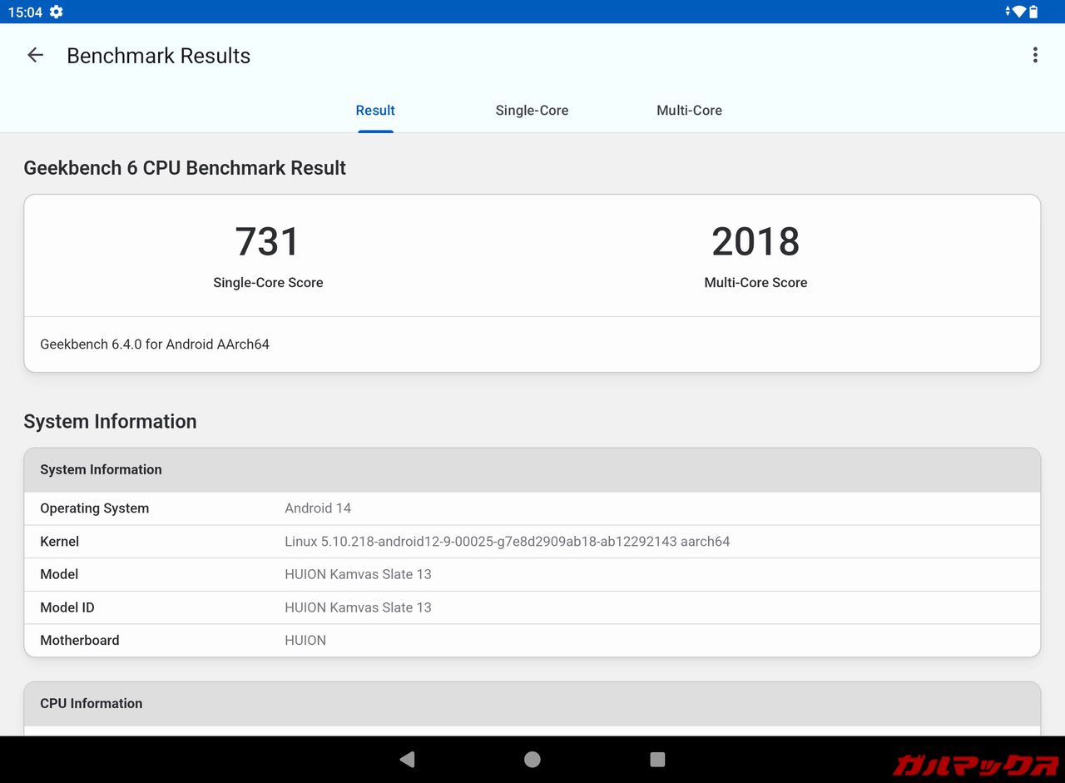The height and width of the screenshot is (783, 1065).
Task: Select the Kernel version row
Action: point(532,542)
